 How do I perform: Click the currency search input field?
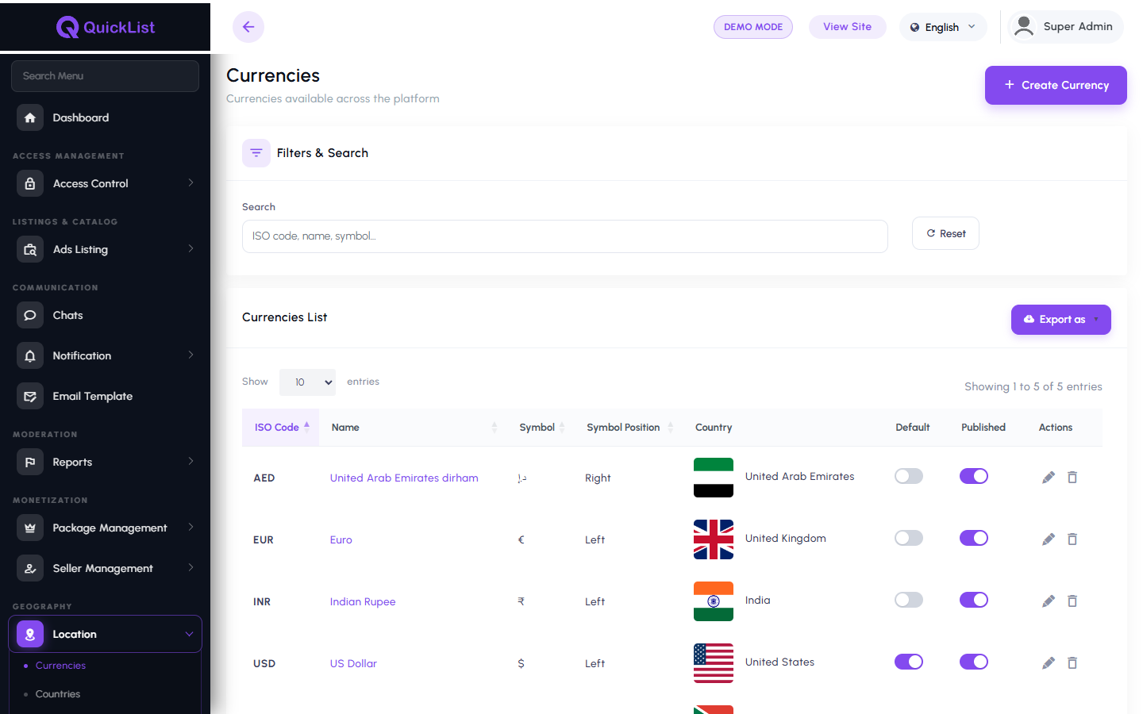click(x=565, y=236)
